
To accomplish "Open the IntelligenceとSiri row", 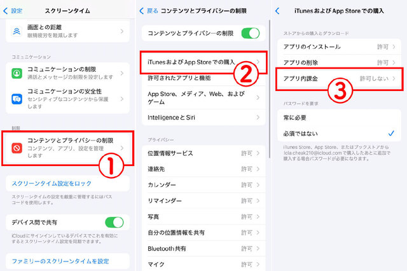I will pos(203,118).
